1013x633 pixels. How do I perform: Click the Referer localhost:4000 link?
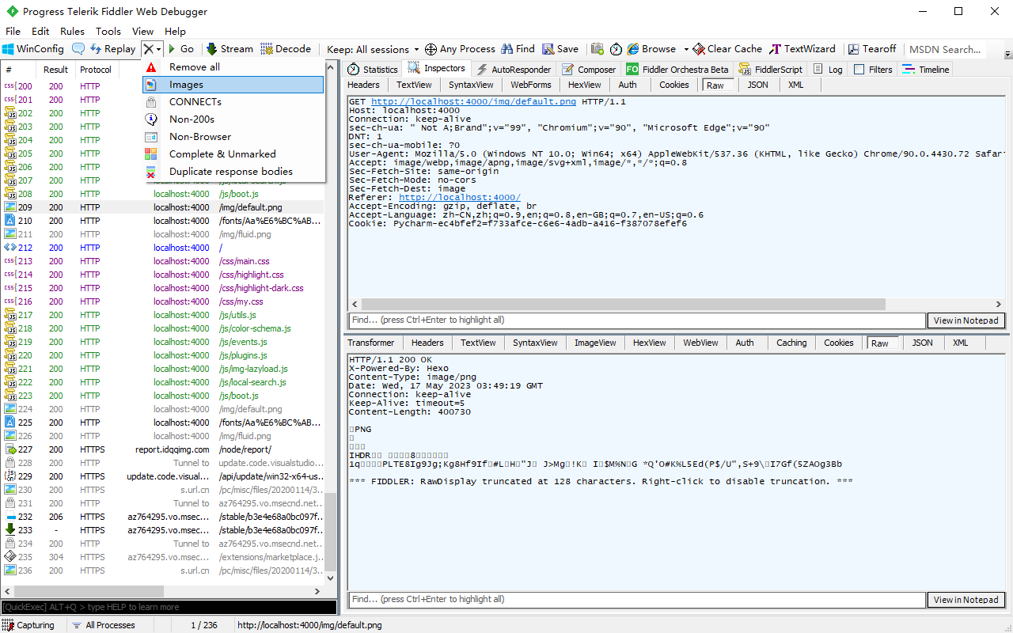coord(460,198)
